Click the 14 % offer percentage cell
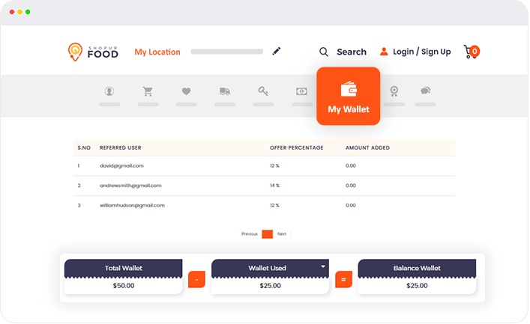Screen dimensions: 530x324 pos(274,186)
